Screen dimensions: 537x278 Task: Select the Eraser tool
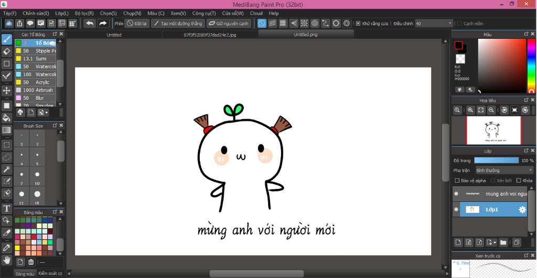(x=6, y=51)
